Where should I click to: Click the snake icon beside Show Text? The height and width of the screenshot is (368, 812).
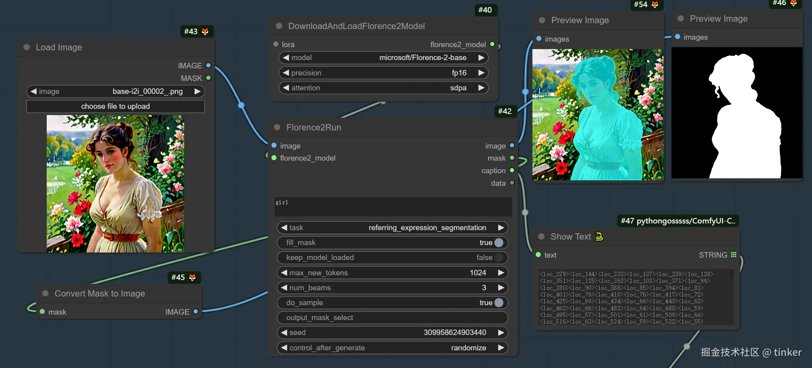(x=599, y=236)
